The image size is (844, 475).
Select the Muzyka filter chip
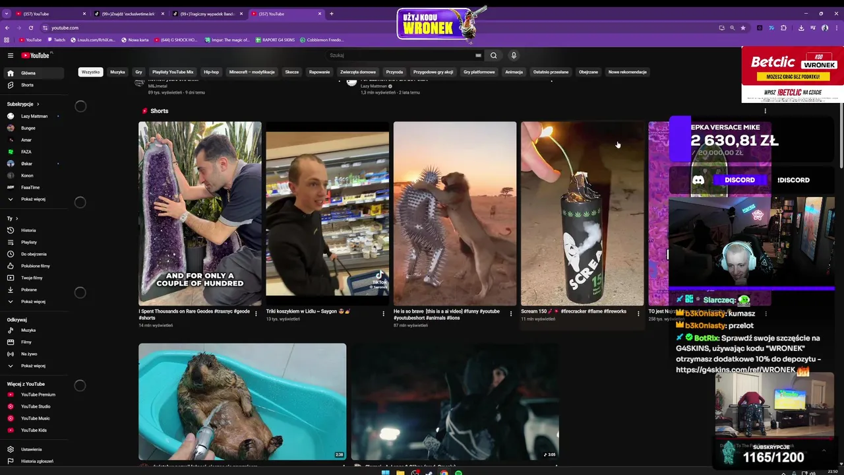[x=117, y=72]
